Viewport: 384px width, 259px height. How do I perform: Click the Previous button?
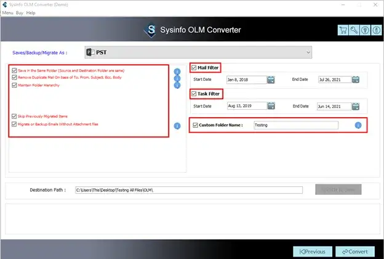point(313,252)
